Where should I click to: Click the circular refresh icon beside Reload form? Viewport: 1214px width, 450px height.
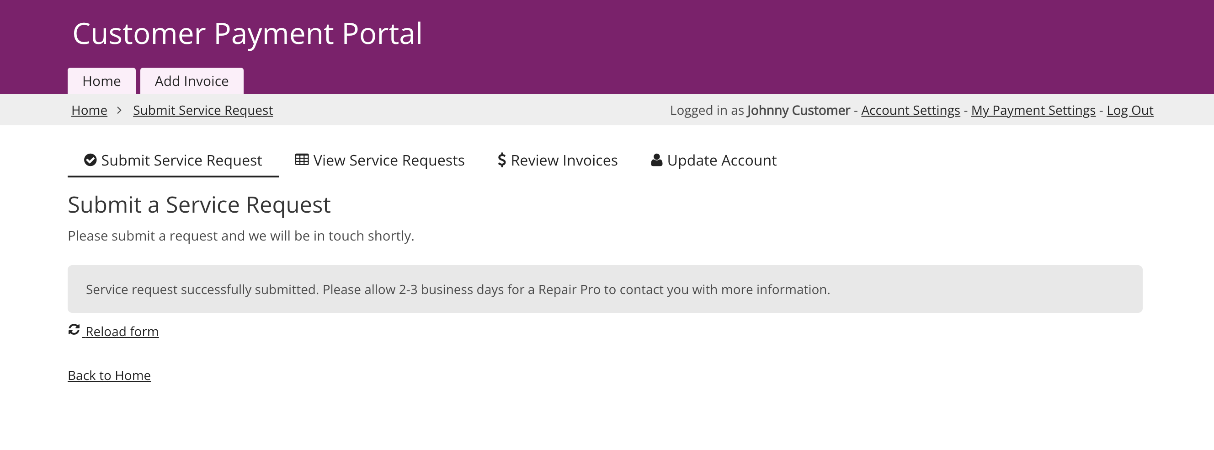tap(74, 329)
